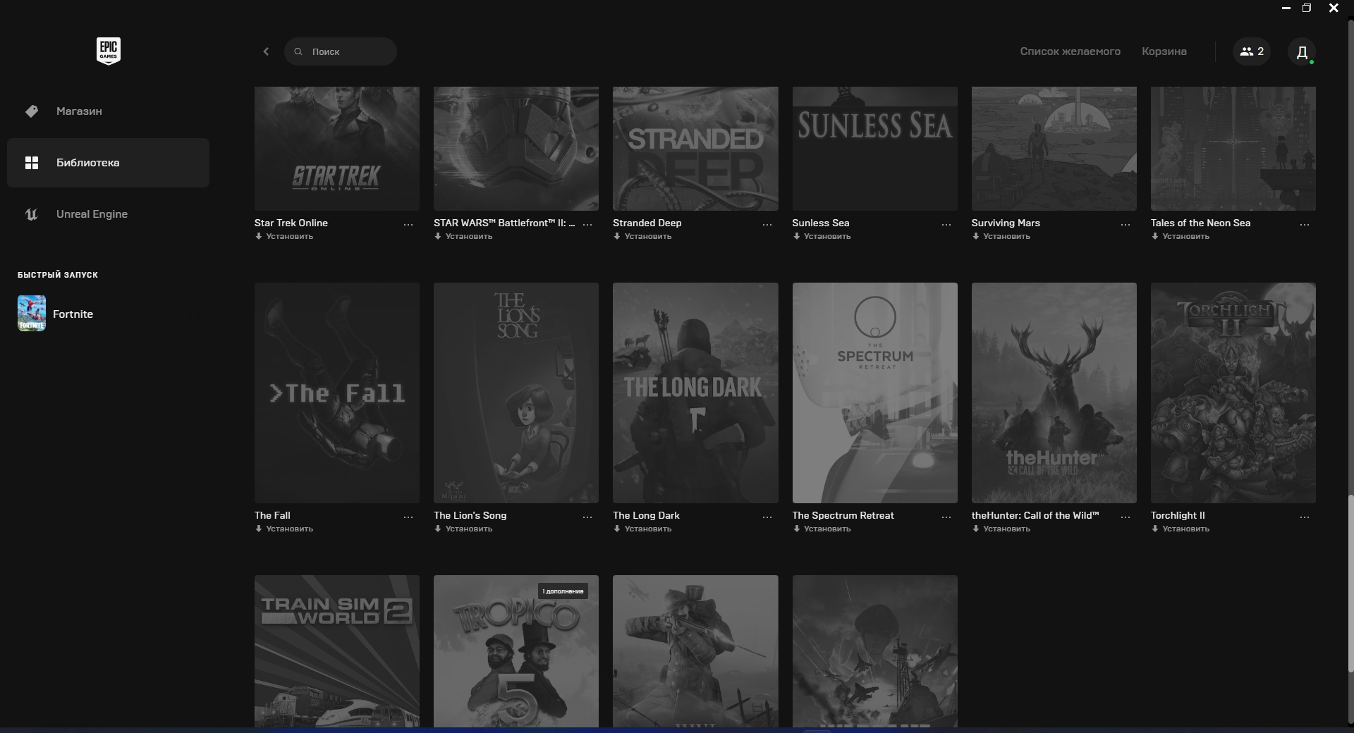Image resolution: width=1354 pixels, height=733 pixels.
Task: Open the Surviving Mars cover art
Action: point(1054,149)
